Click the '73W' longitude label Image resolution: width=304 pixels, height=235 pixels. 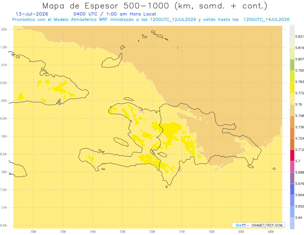coord(122,232)
